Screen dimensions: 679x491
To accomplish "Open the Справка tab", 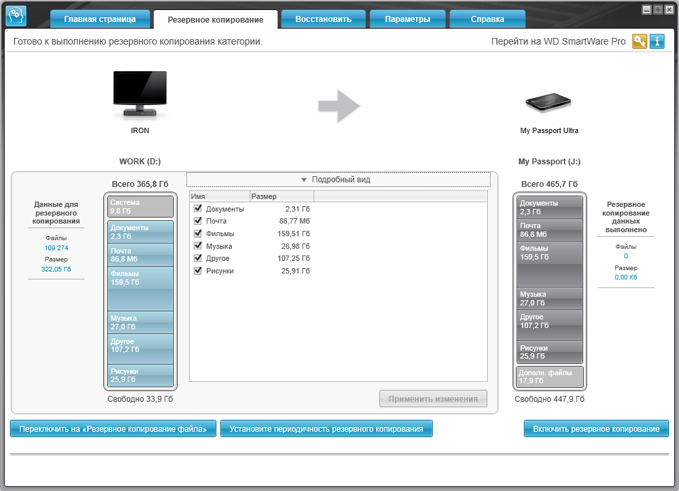I will tap(487, 19).
